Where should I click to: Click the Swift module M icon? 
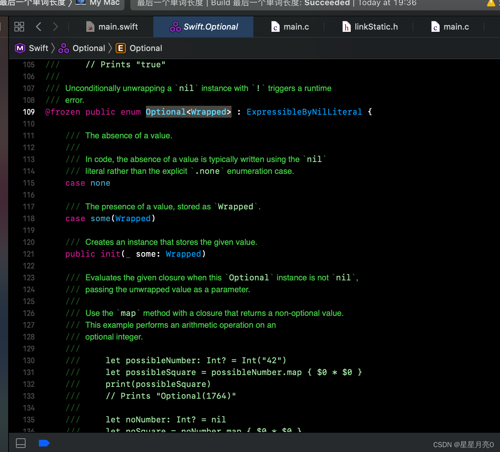pyautogui.click(x=20, y=48)
